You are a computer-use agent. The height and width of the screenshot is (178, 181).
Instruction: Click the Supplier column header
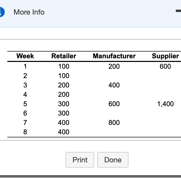tap(165, 56)
